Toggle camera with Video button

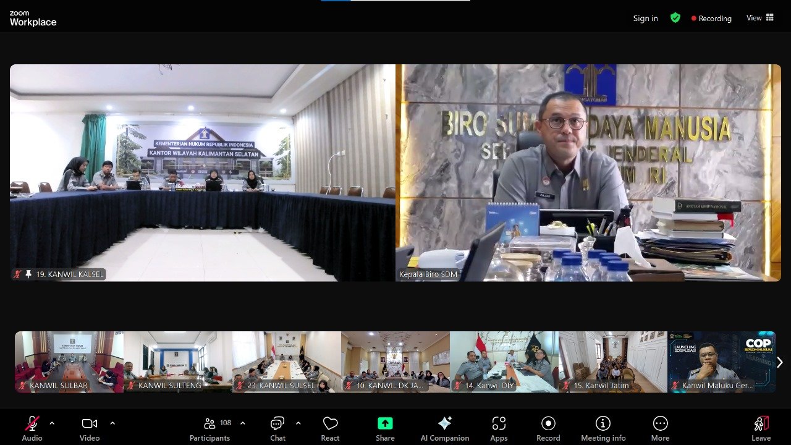(x=90, y=428)
